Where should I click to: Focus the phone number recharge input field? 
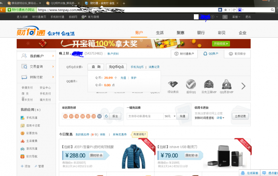point(145,116)
